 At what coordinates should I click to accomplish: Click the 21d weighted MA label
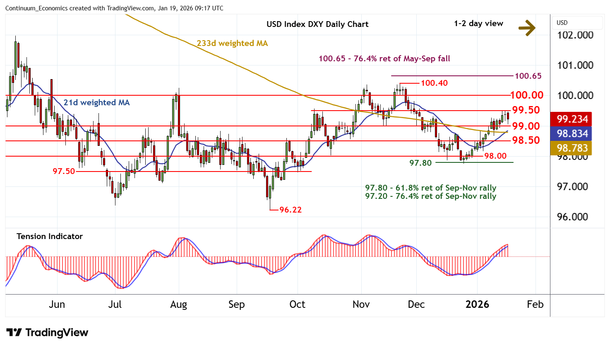click(x=96, y=103)
